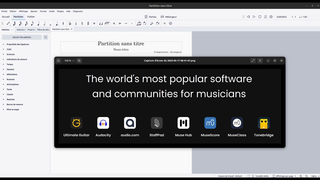The image size is (320, 180).
Task: Select the half note duration
Action: [44, 23]
